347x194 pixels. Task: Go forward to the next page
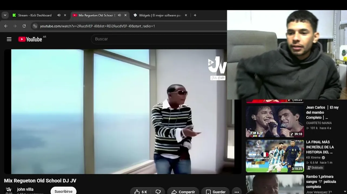15,26
